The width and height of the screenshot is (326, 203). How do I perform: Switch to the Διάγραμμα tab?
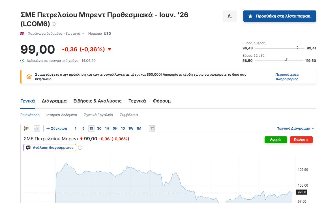tap(54, 101)
